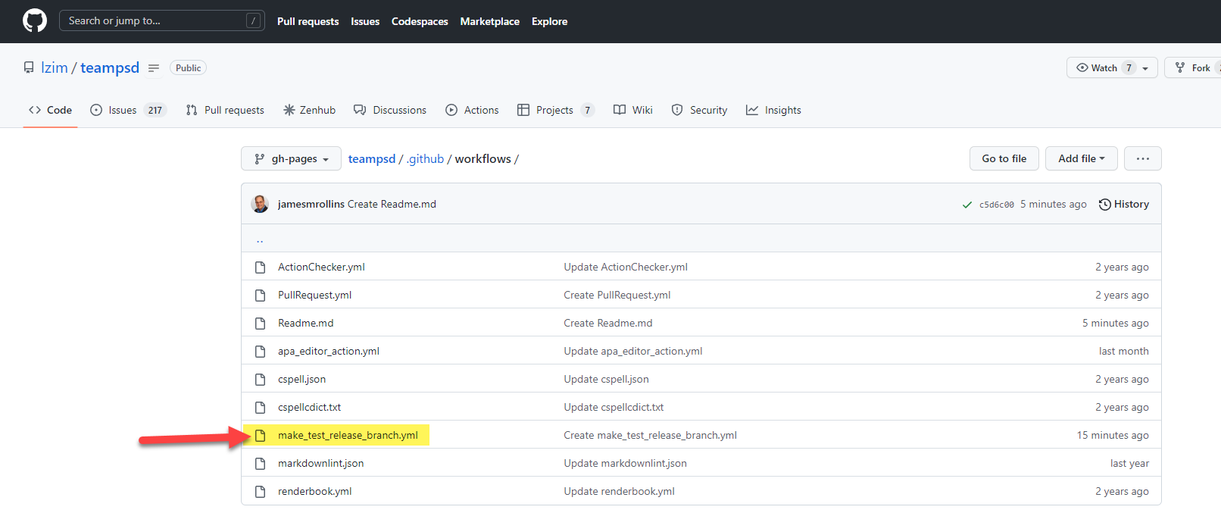Click file icon beside make_test_release_branch.yml
Screen dimensions: 1221x513
point(260,435)
